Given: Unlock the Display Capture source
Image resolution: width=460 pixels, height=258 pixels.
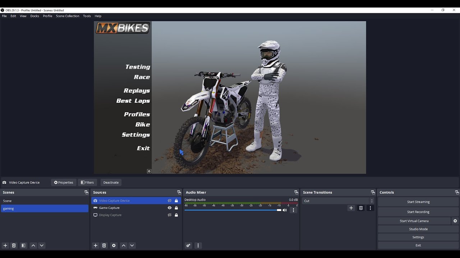Looking at the screenshot, I should point(176,215).
